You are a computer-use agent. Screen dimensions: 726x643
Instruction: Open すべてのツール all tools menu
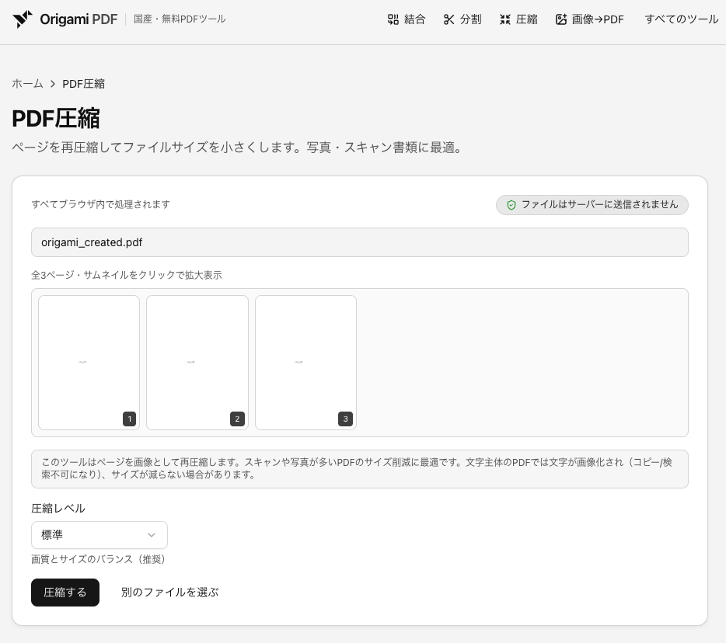coord(682,19)
